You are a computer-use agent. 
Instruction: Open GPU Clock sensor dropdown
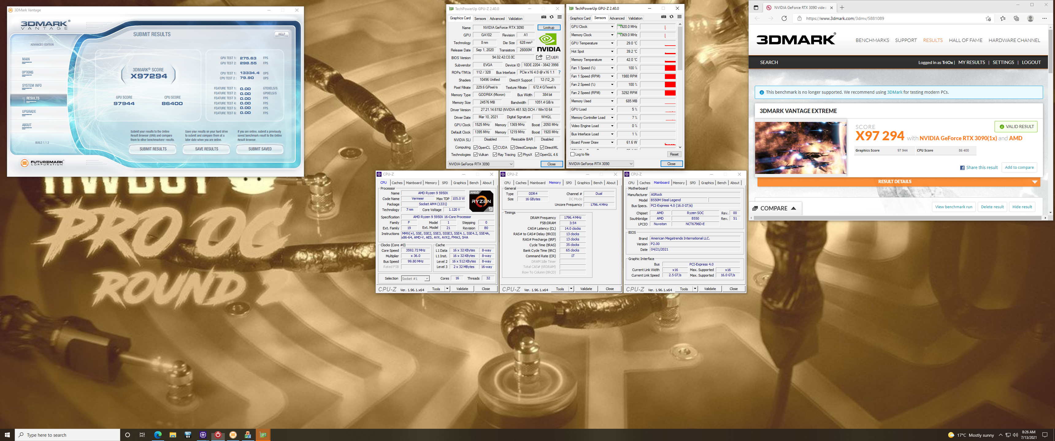click(x=612, y=27)
